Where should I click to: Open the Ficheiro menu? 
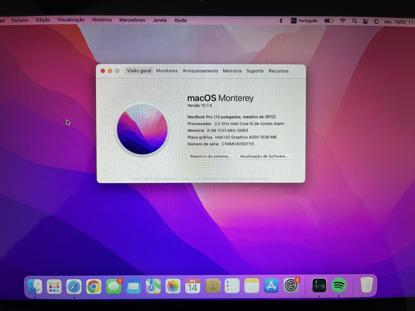(20, 20)
